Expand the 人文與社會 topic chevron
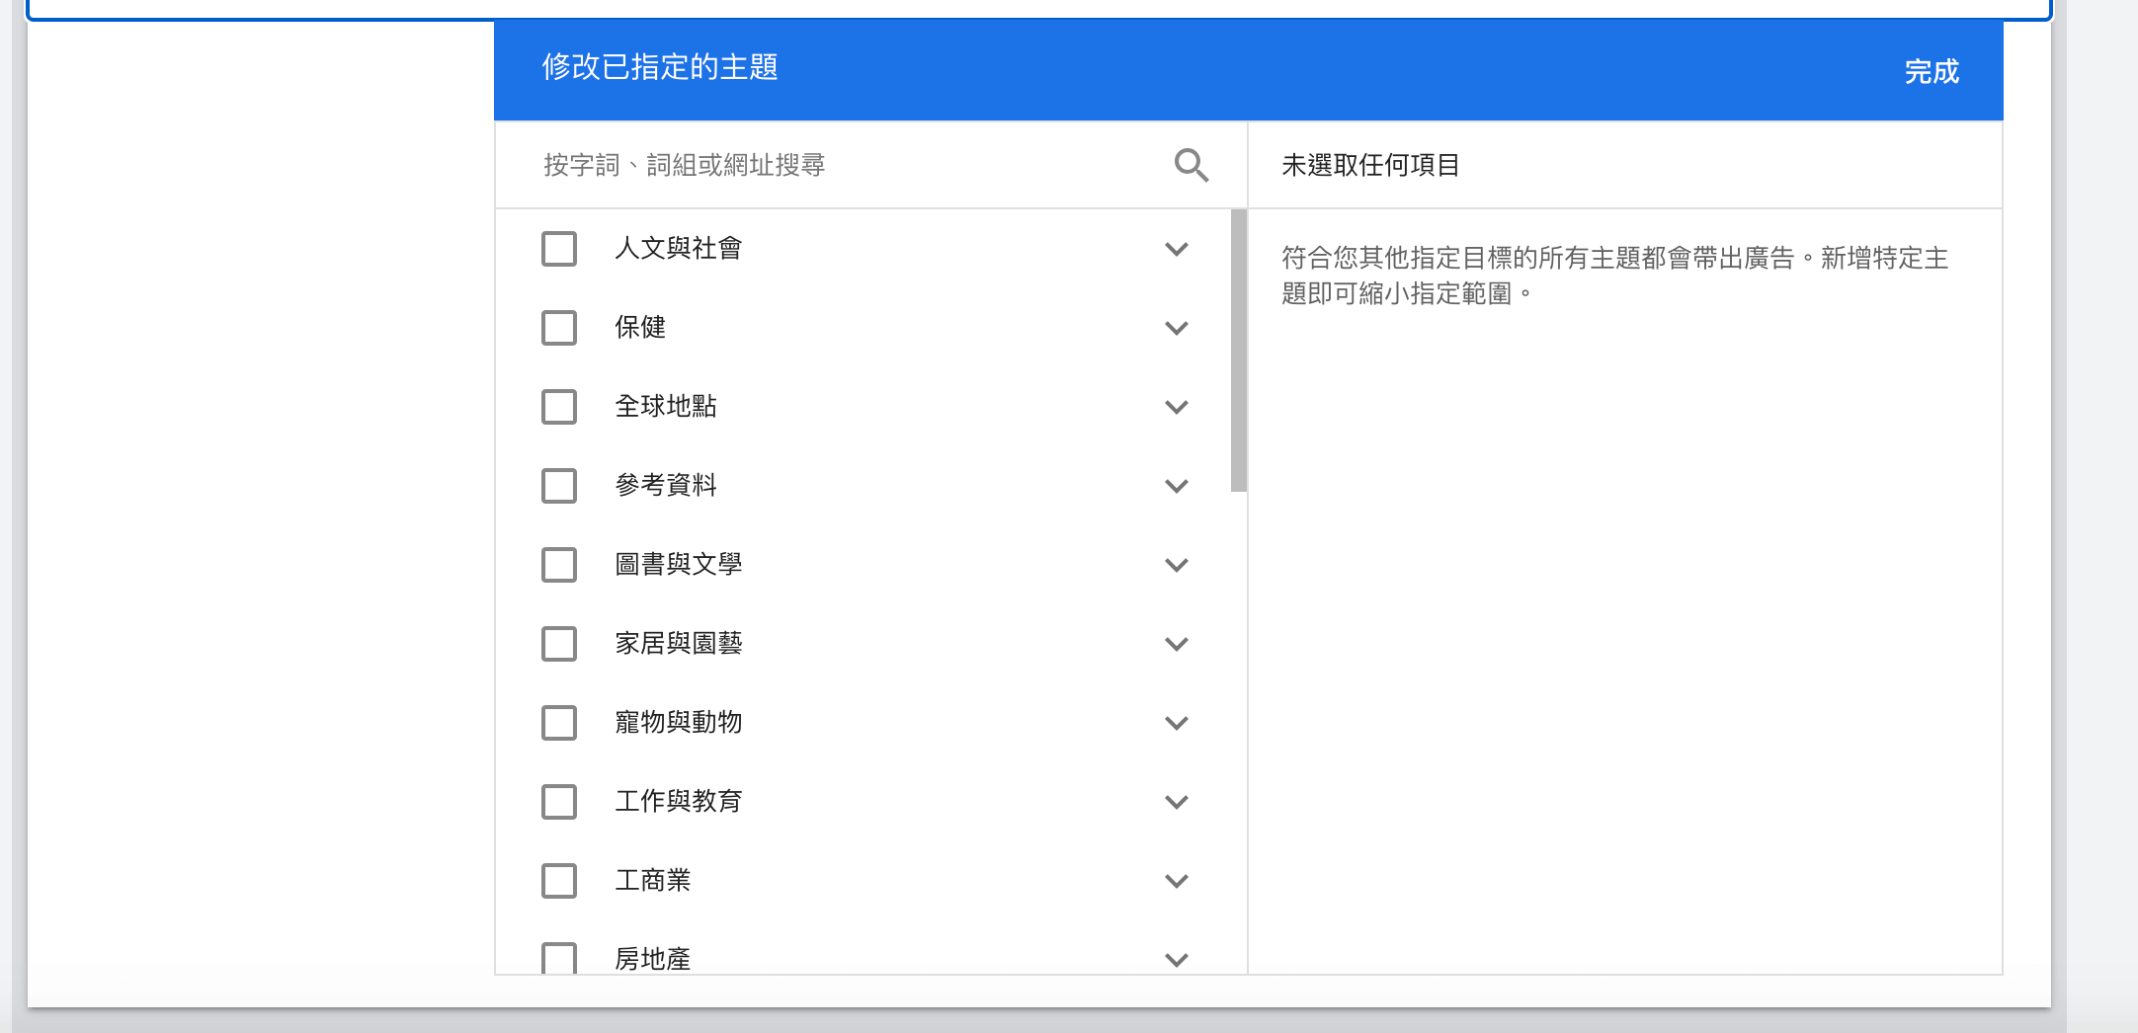The width and height of the screenshot is (2138, 1033). tap(1176, 249)
